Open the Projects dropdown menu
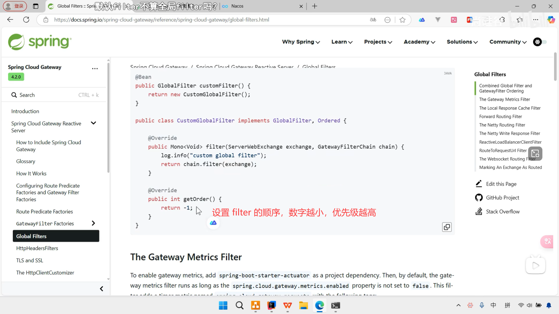Viewport: 559px width, 314px height. (378, 42)
